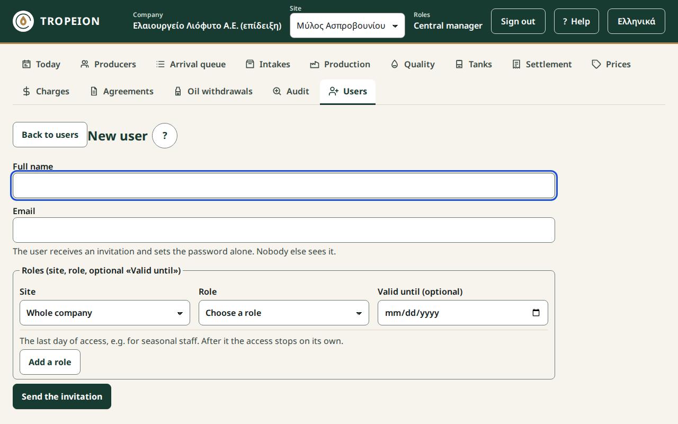
Task: Switch language with Ελληνικά button
Action: tap(636, 21)
